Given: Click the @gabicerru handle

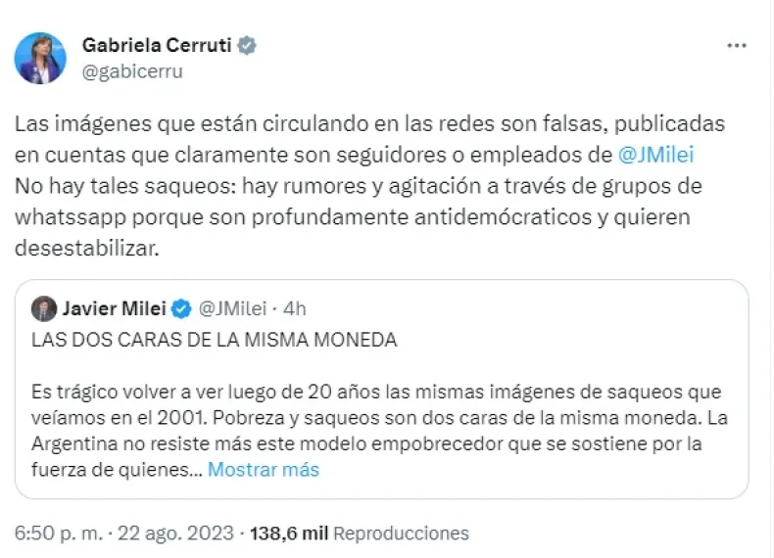Looking at the screenshot, I should 132,70.
